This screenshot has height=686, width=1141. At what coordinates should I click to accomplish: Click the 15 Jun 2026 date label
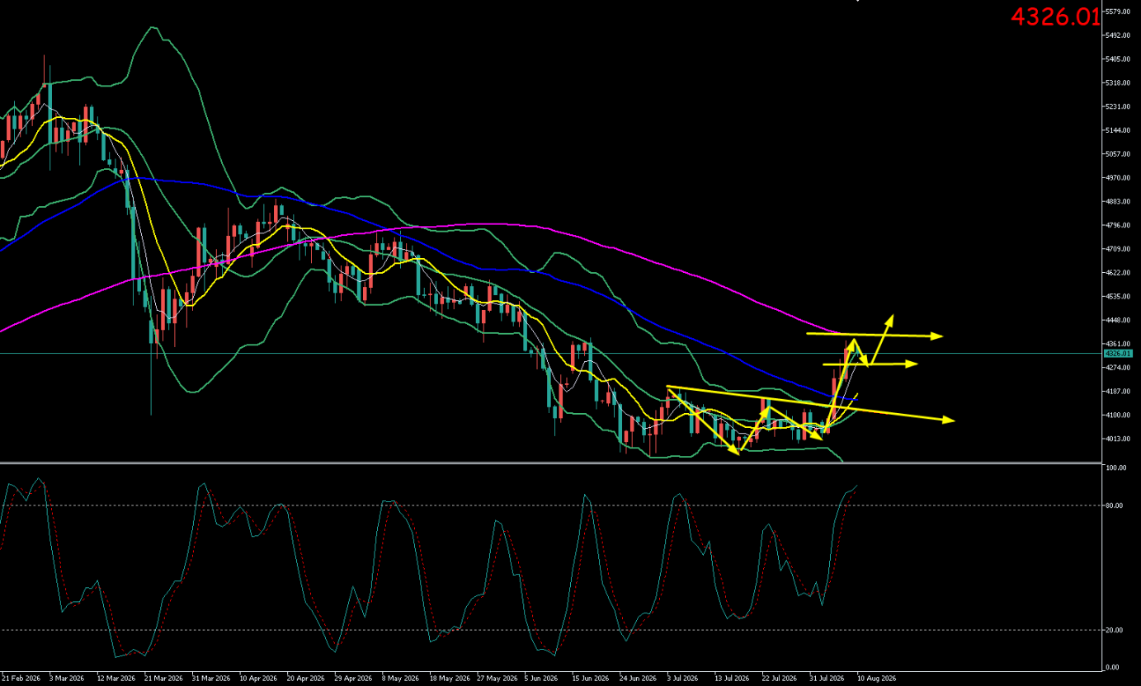click(x=592, y=679)
